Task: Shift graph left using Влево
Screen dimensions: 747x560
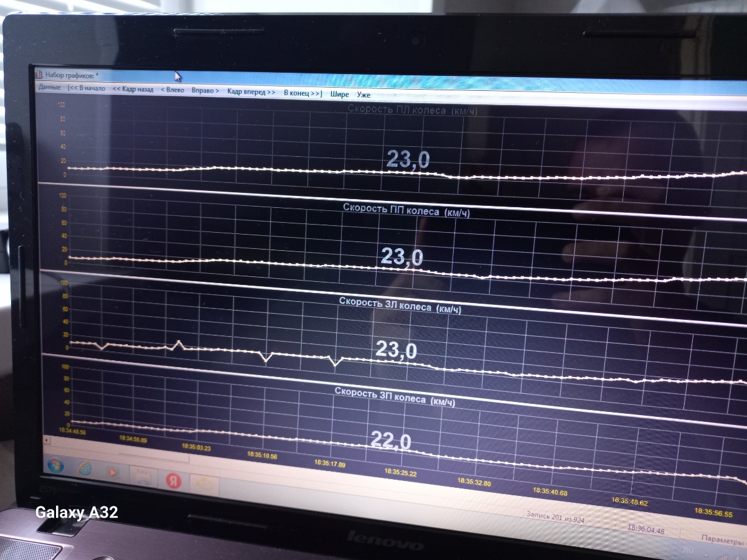Action: [172, 90]
